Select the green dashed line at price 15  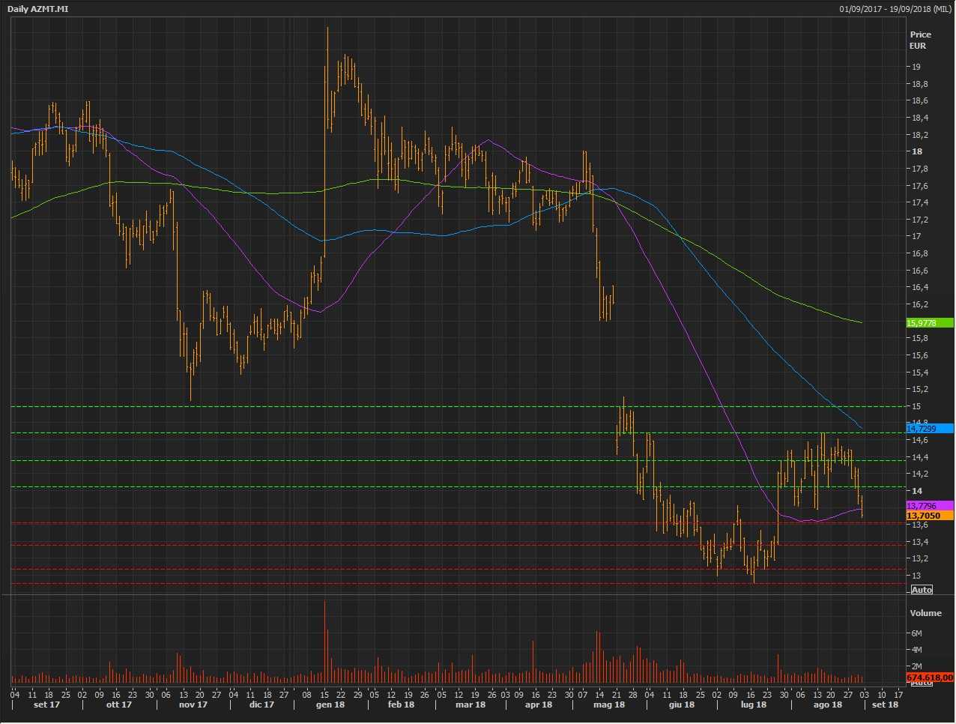pos(450,406)
